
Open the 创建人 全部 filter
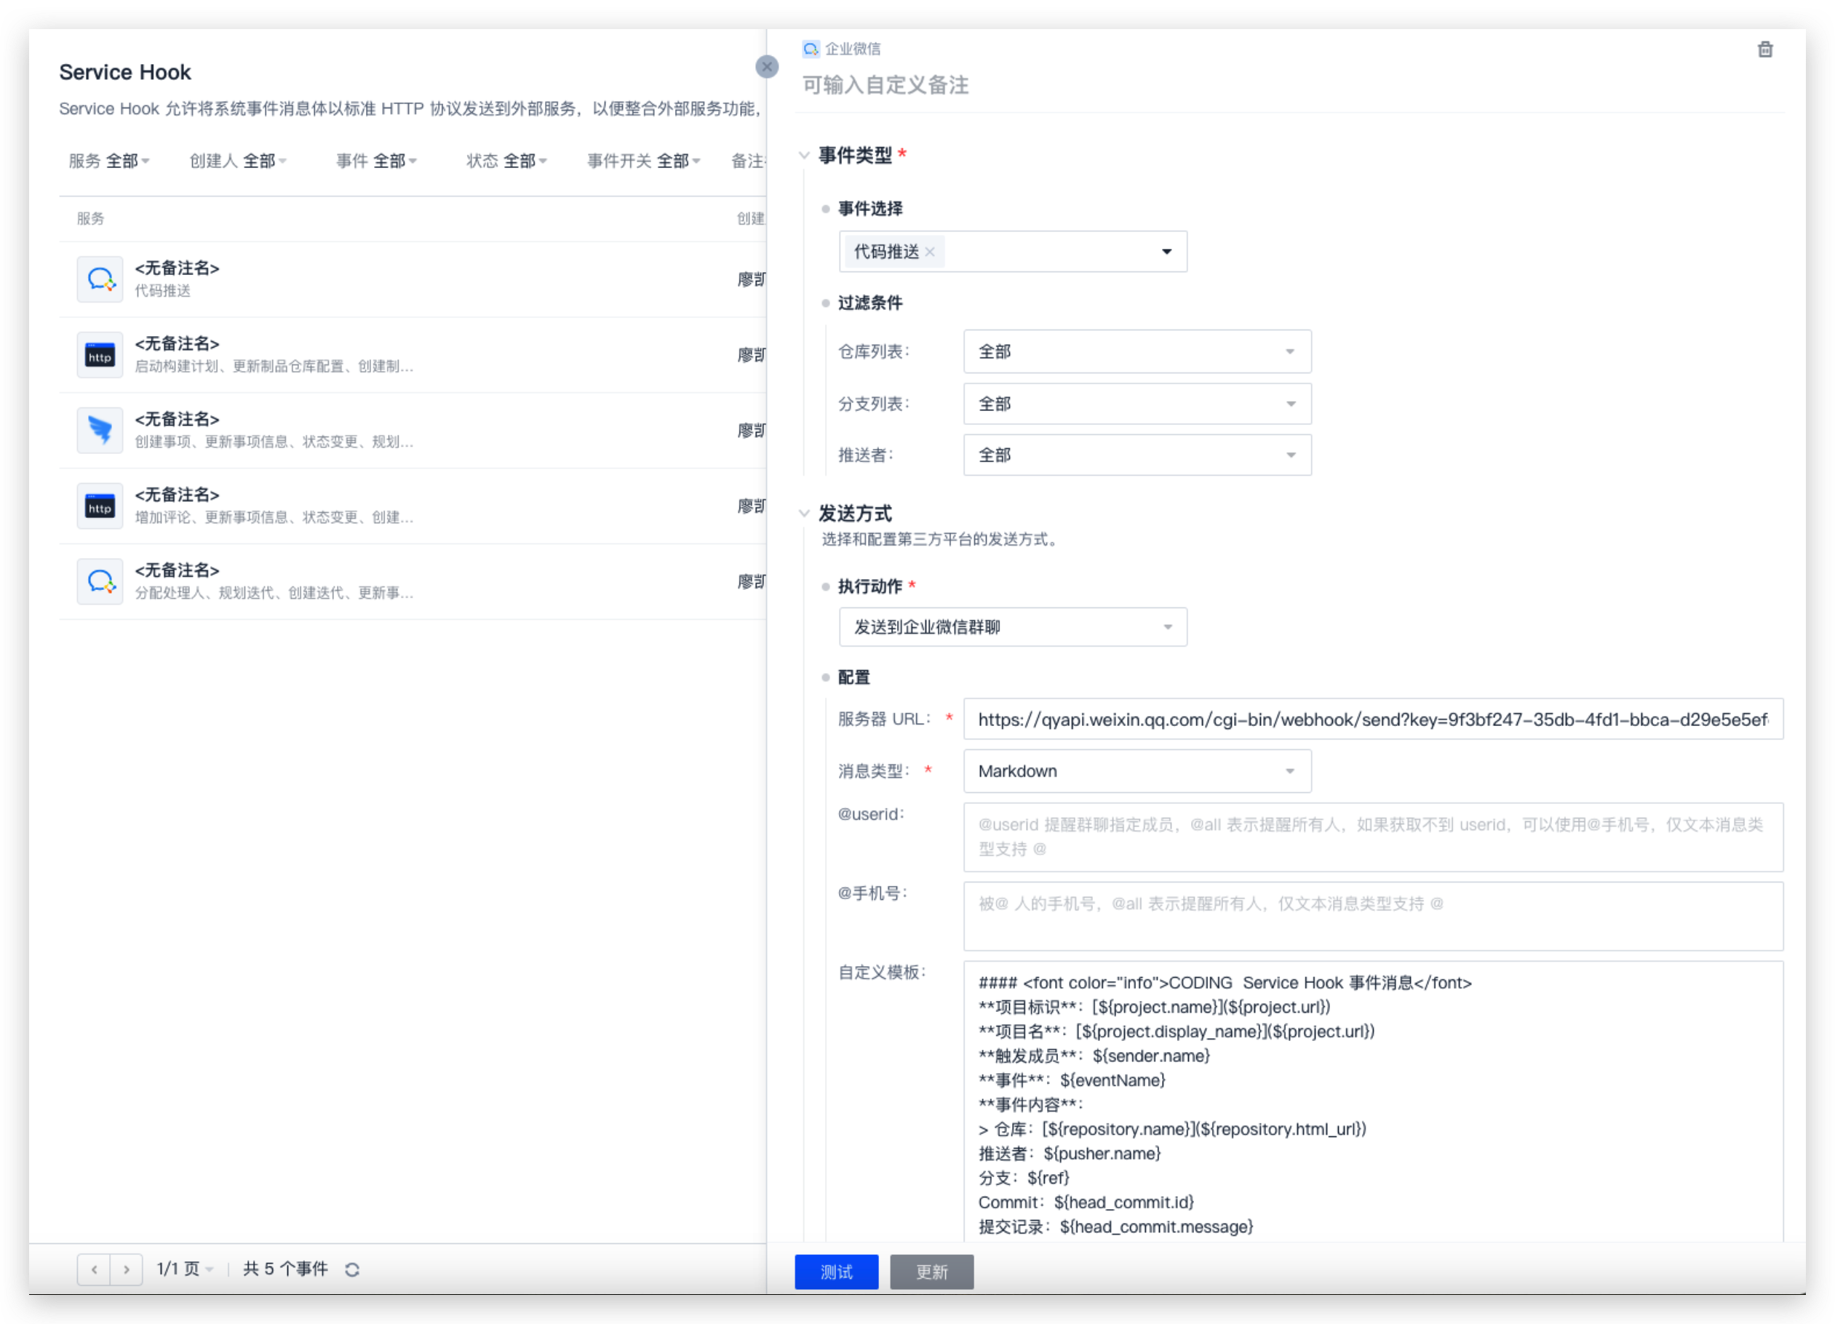238,161
